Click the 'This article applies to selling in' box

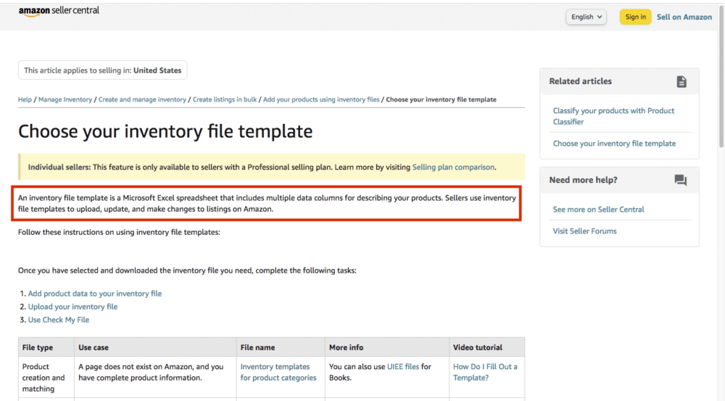(103, 70)
